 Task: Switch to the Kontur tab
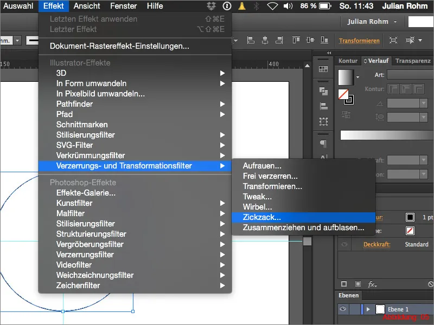(348, 61)
